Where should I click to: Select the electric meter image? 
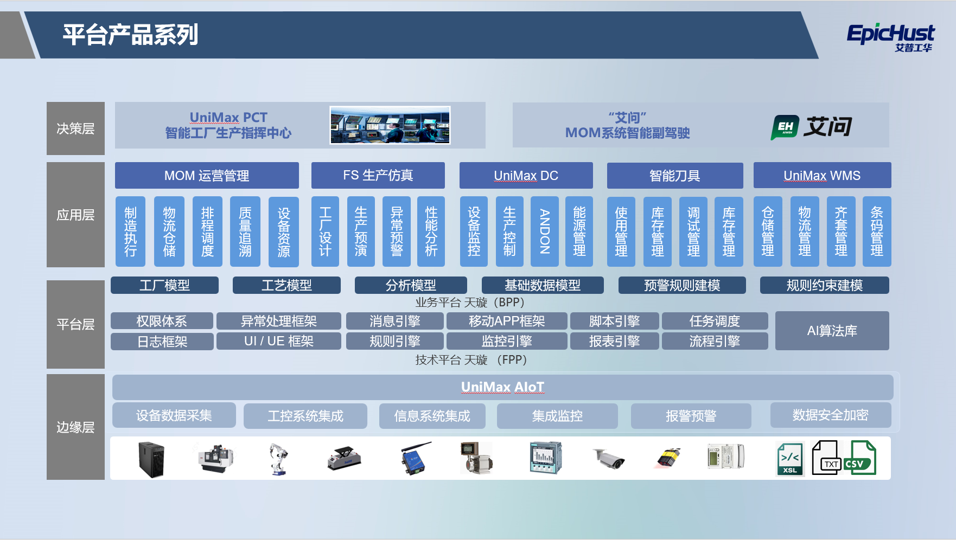tap(726, 456)
